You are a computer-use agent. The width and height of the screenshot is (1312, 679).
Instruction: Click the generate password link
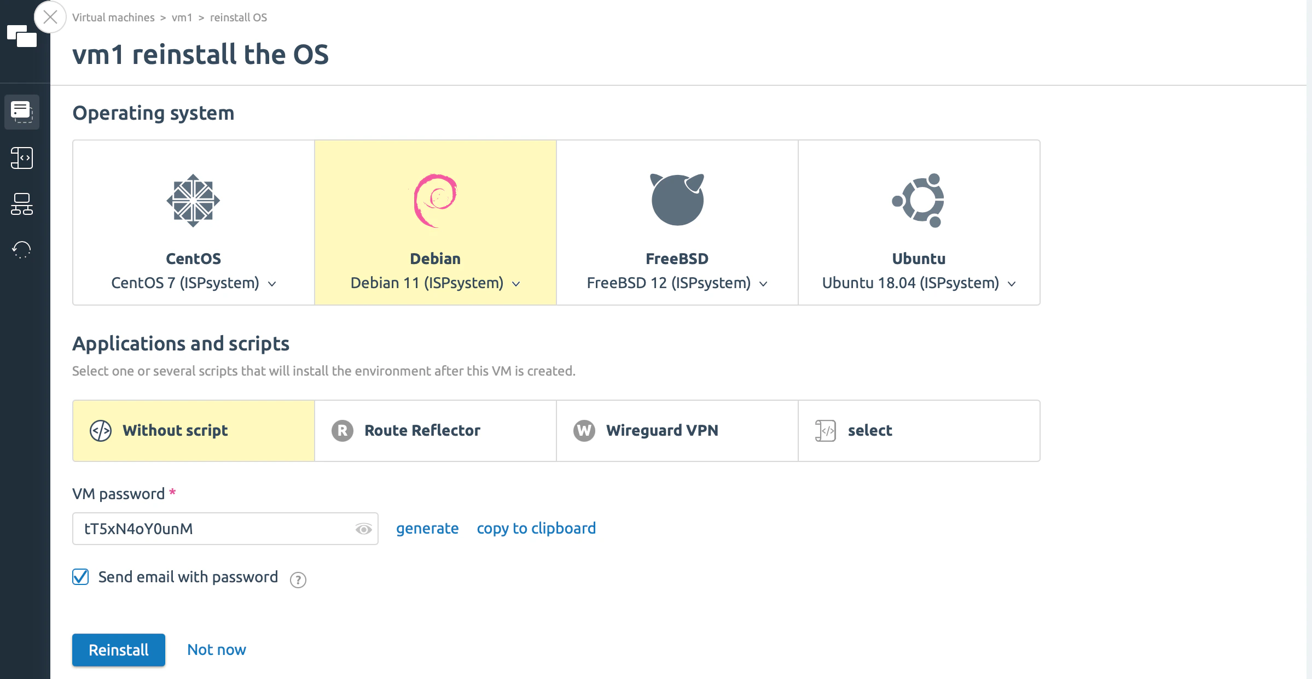427,528
